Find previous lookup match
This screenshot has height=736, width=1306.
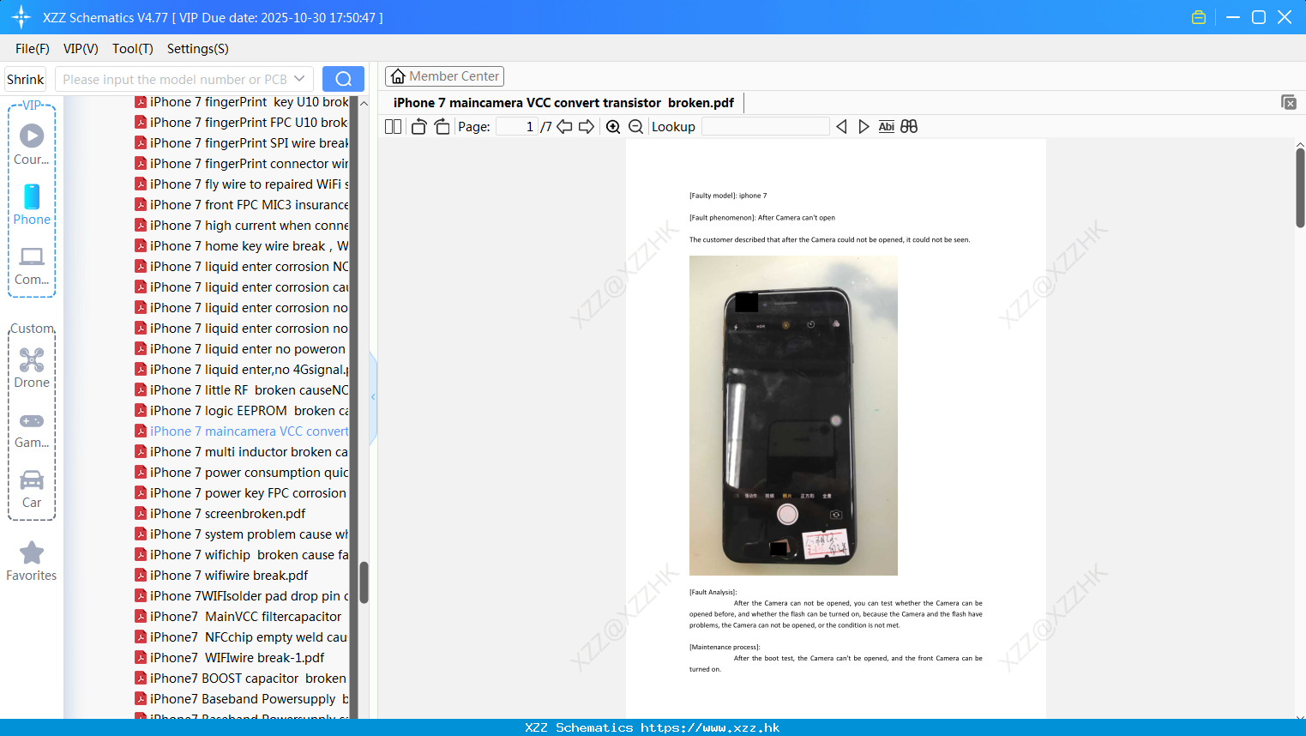pyautogui.click(x=841, y=127)
